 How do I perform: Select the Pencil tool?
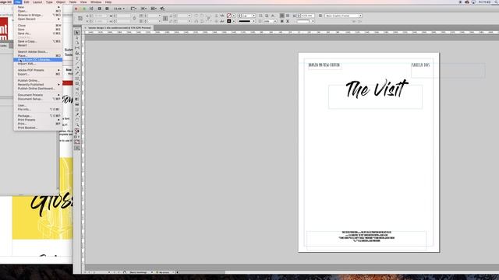77,73
